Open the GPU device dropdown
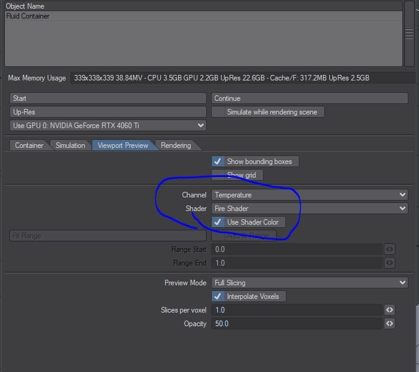 108,125
